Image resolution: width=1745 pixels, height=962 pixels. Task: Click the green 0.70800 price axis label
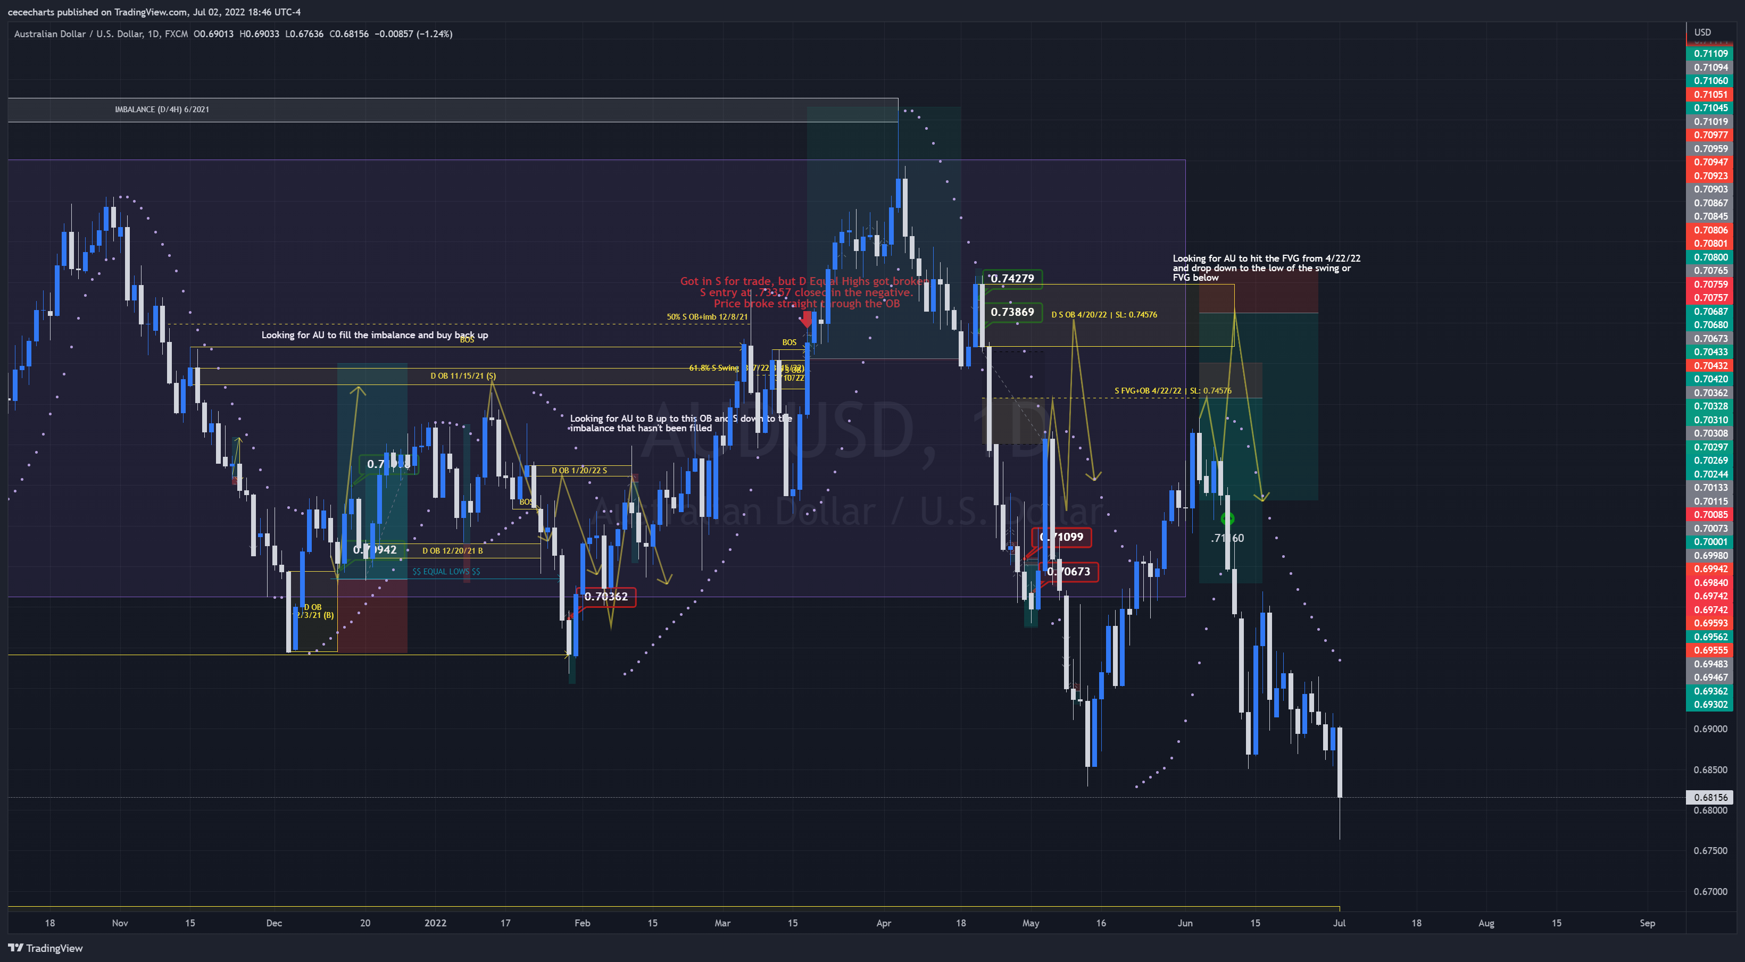click(1710, 256)
